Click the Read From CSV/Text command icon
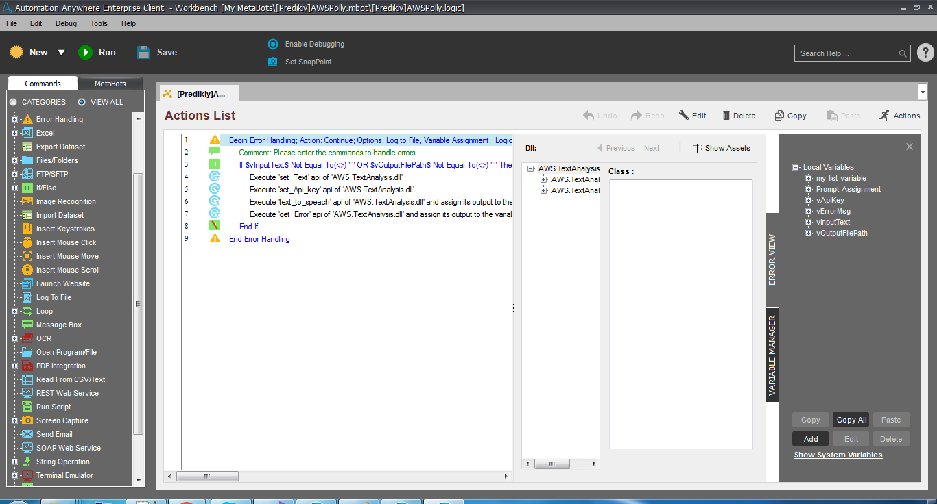The width and height of the screenshot is (937, 504). (x=27, y=379)
